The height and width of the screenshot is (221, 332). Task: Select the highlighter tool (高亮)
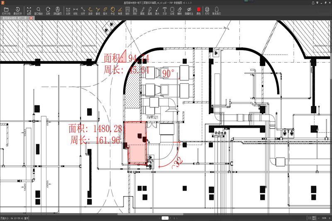click(150, 11)
